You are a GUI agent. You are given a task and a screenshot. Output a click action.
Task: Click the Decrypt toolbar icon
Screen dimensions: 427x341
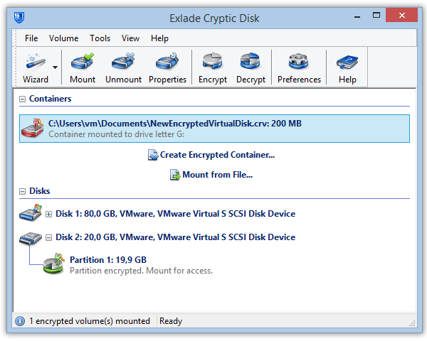(x=251, y=67)
